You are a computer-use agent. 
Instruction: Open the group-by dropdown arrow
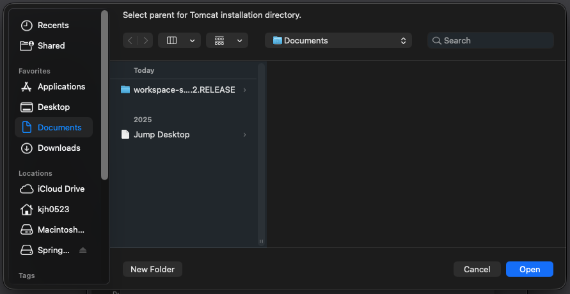point(239,41)
